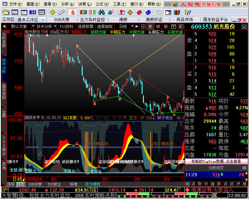Click the context help cursor icon
The height and width of the screenshot is (199, 249).
pyautogui.click(x=188, y=12)
